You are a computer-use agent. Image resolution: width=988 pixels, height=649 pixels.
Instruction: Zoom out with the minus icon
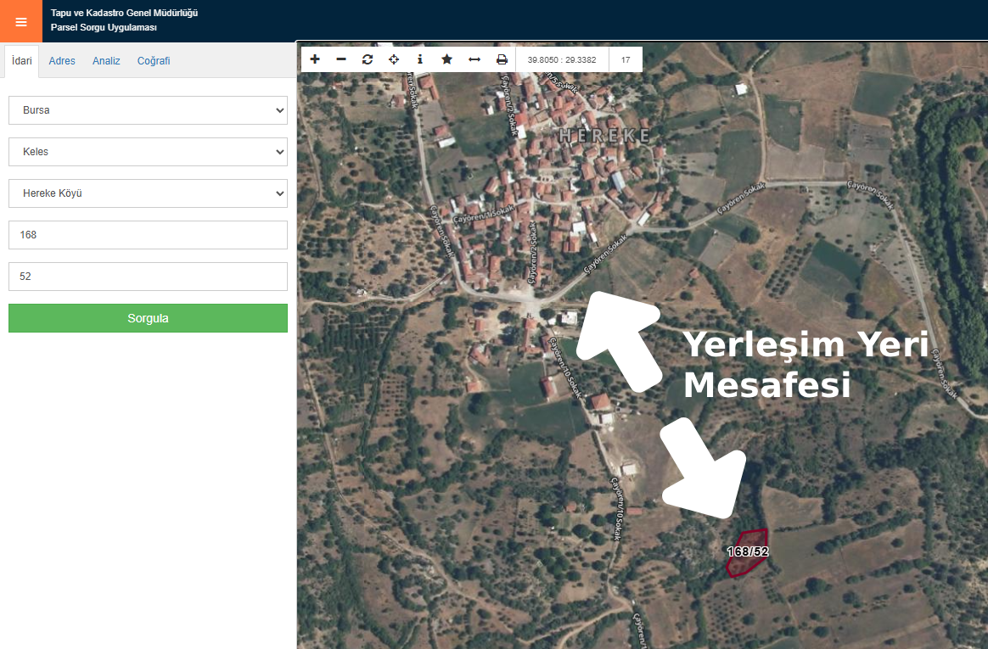pyautogui.click(x=341, y=59)
